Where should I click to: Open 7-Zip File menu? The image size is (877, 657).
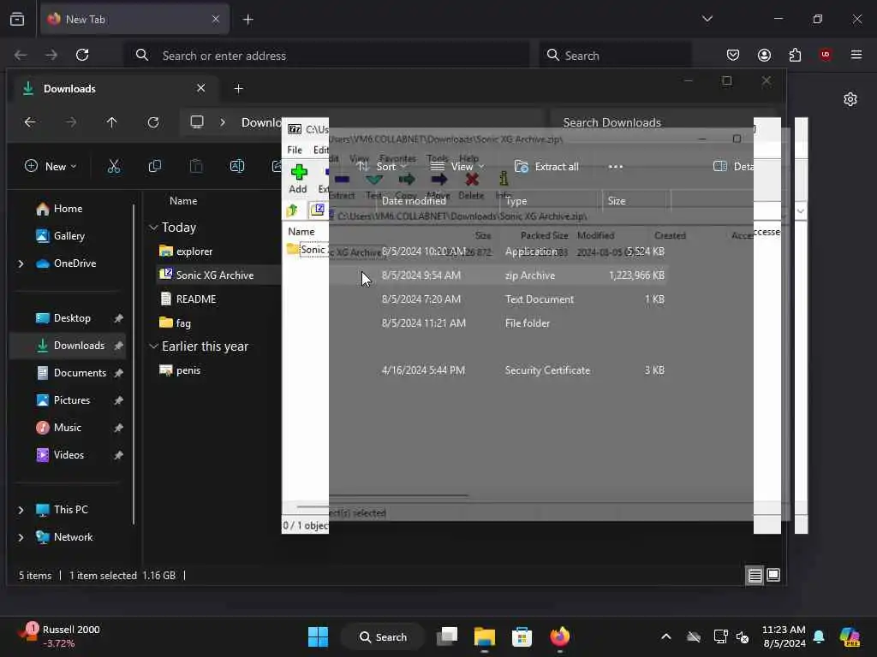click(x=295, y=151)
